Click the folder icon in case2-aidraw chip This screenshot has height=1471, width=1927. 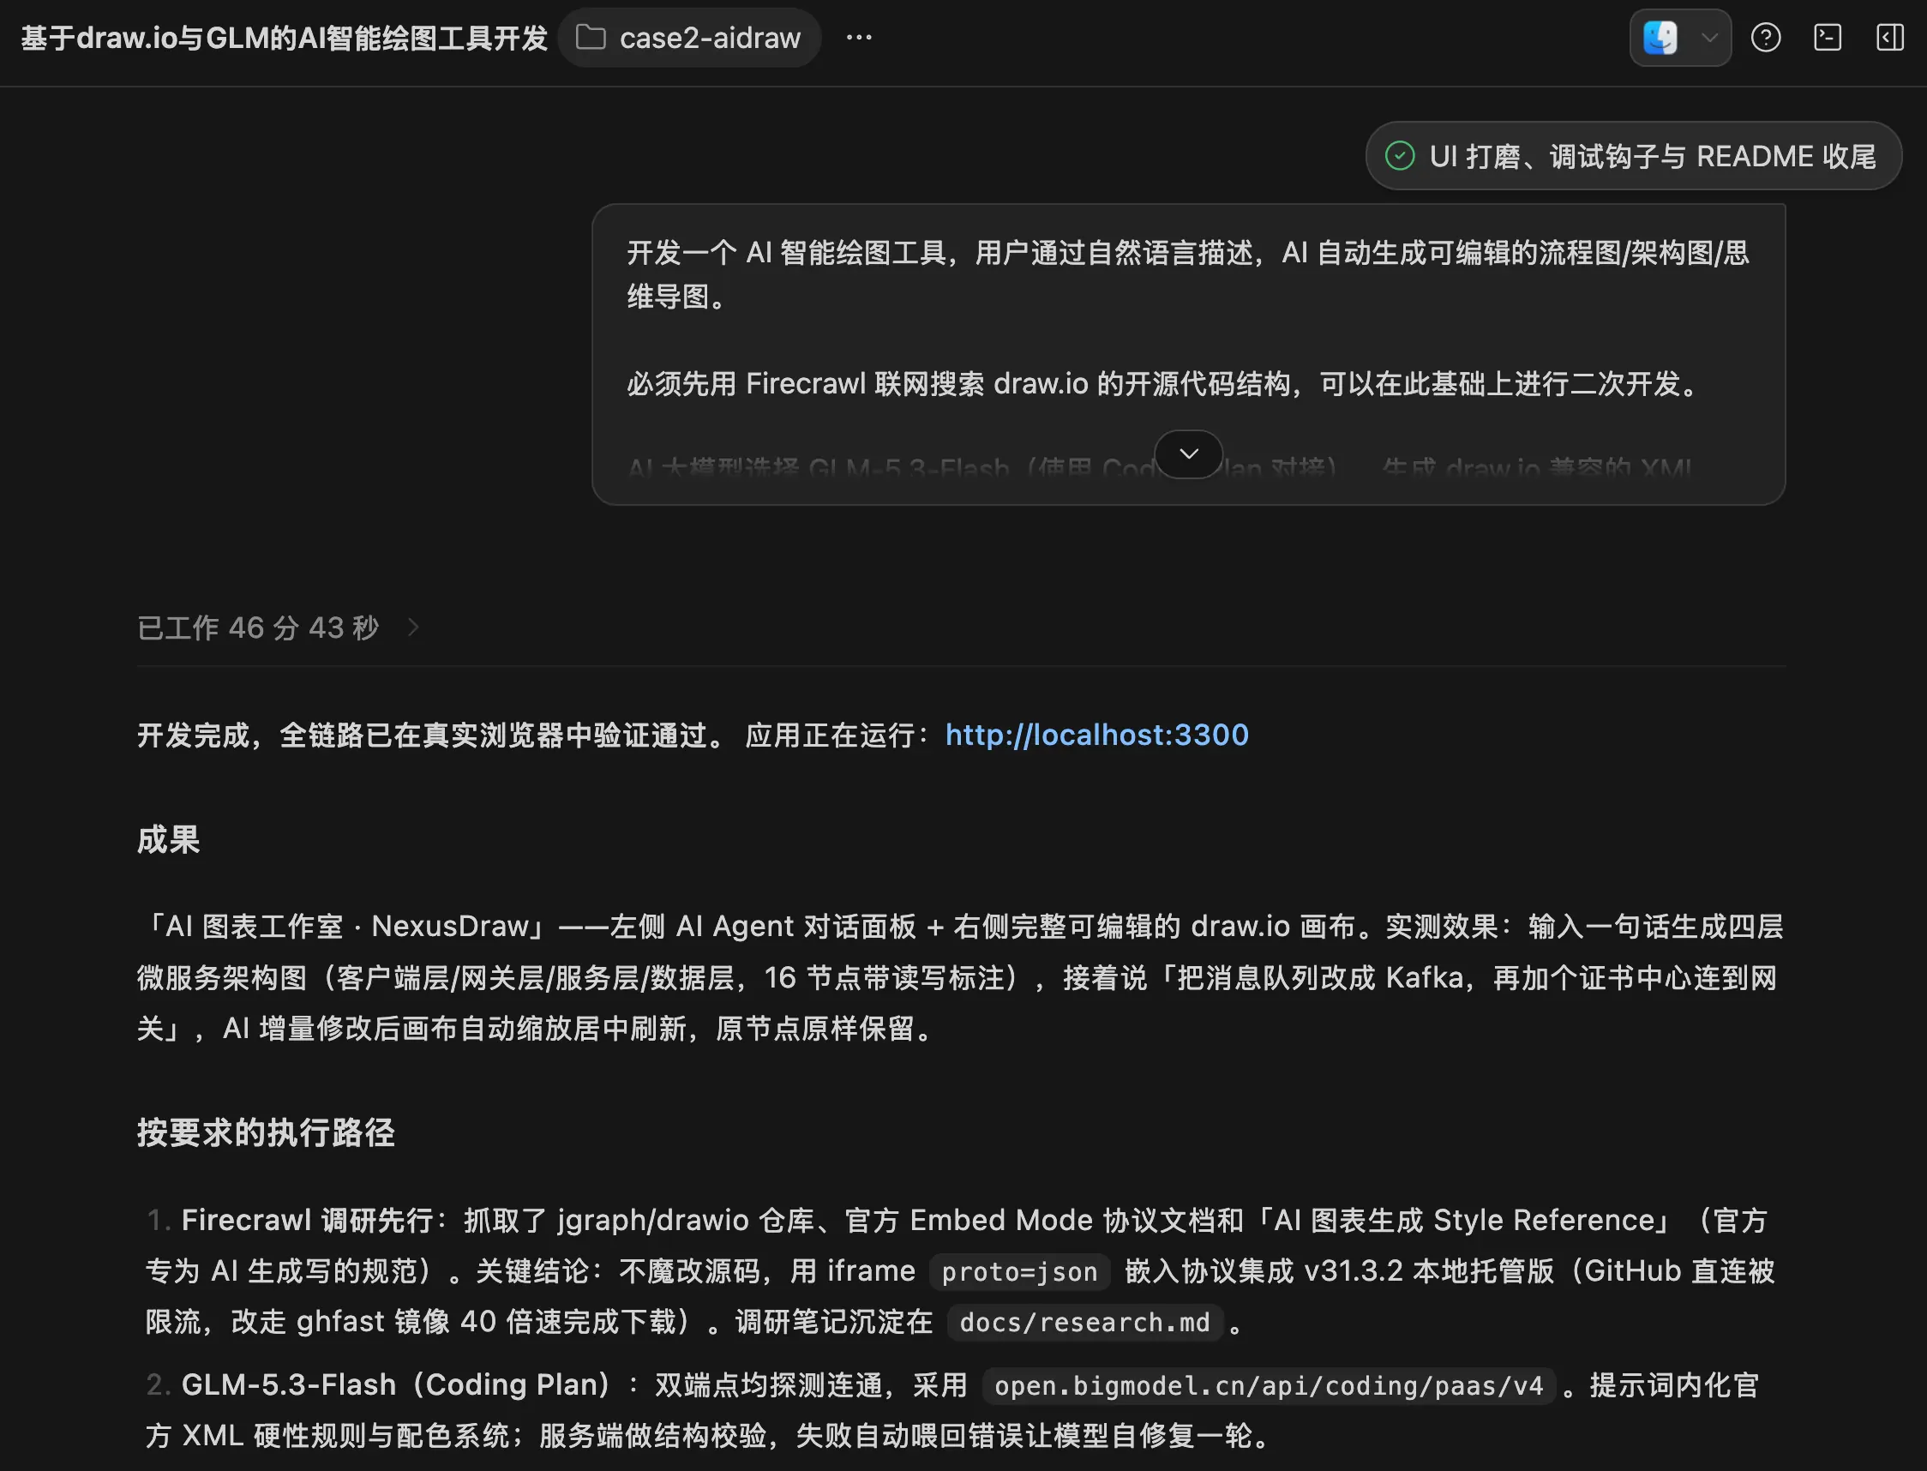(x=591, y=38)
